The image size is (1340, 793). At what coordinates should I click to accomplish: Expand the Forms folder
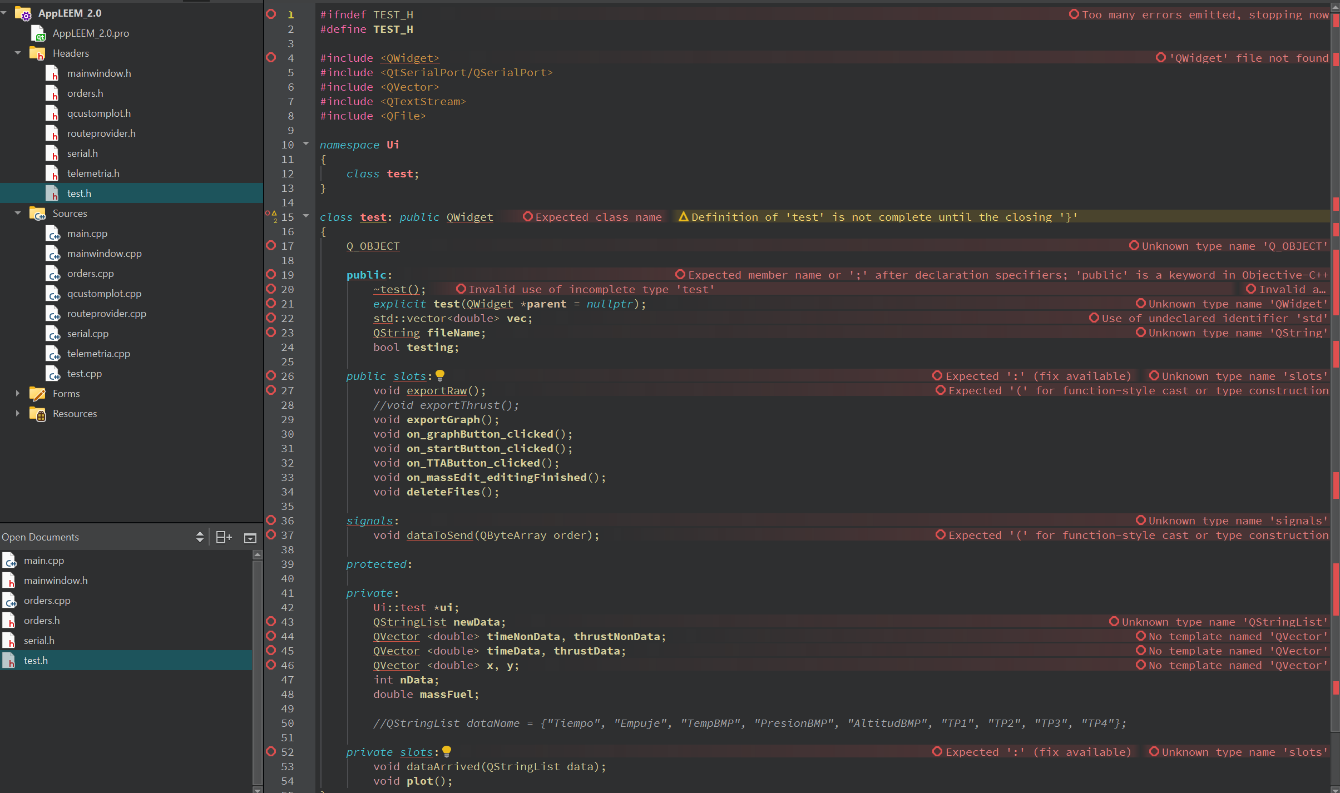(x=18, y=393)
